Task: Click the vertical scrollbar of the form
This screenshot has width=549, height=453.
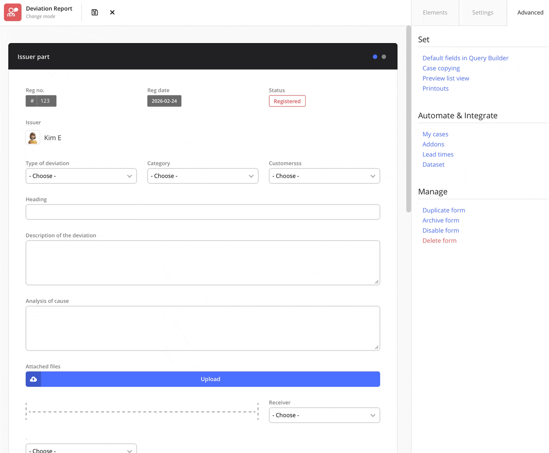Action: point(408,119)
